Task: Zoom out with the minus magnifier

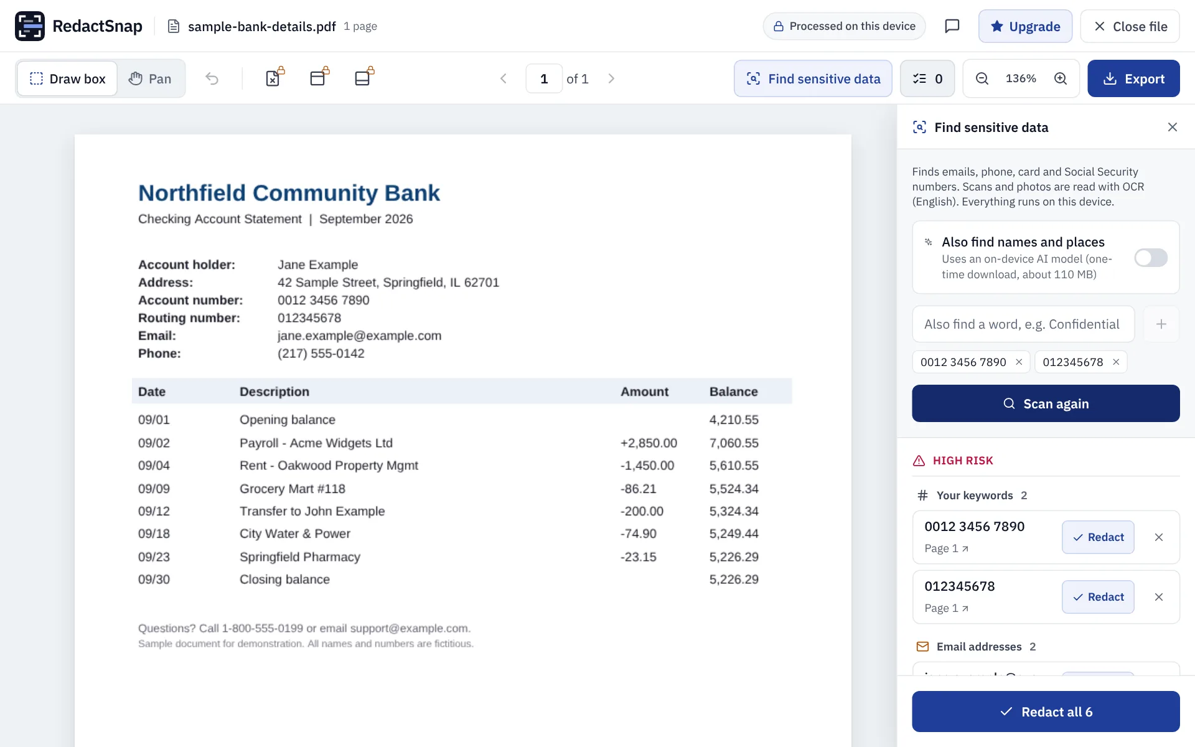Action: 982,78
